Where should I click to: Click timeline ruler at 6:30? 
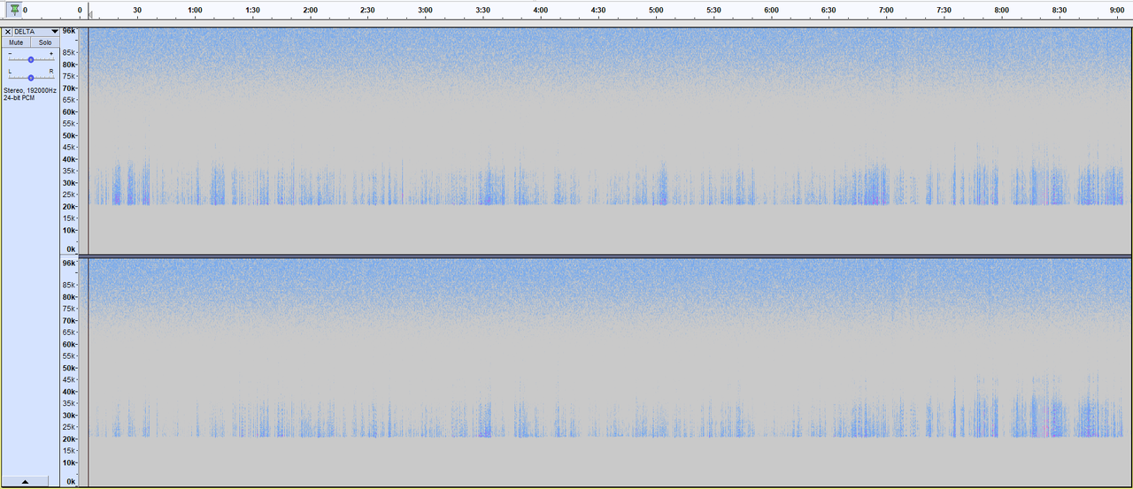[x=829, y=10]
